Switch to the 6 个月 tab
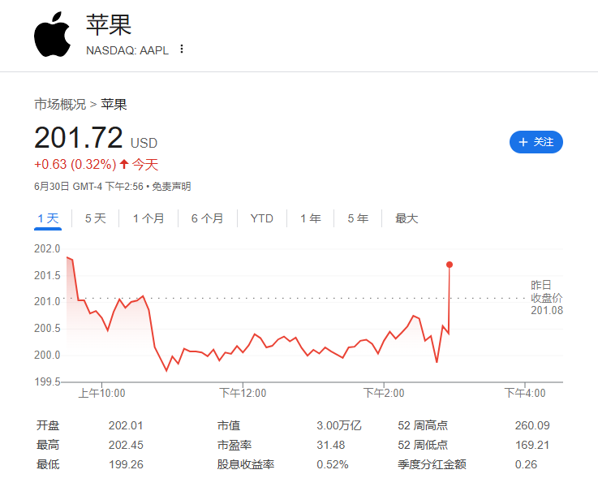598x487 pixels. (x=207, y=218)
